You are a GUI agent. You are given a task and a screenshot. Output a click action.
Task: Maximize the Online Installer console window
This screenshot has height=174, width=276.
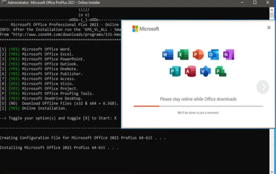pos(255,3)
